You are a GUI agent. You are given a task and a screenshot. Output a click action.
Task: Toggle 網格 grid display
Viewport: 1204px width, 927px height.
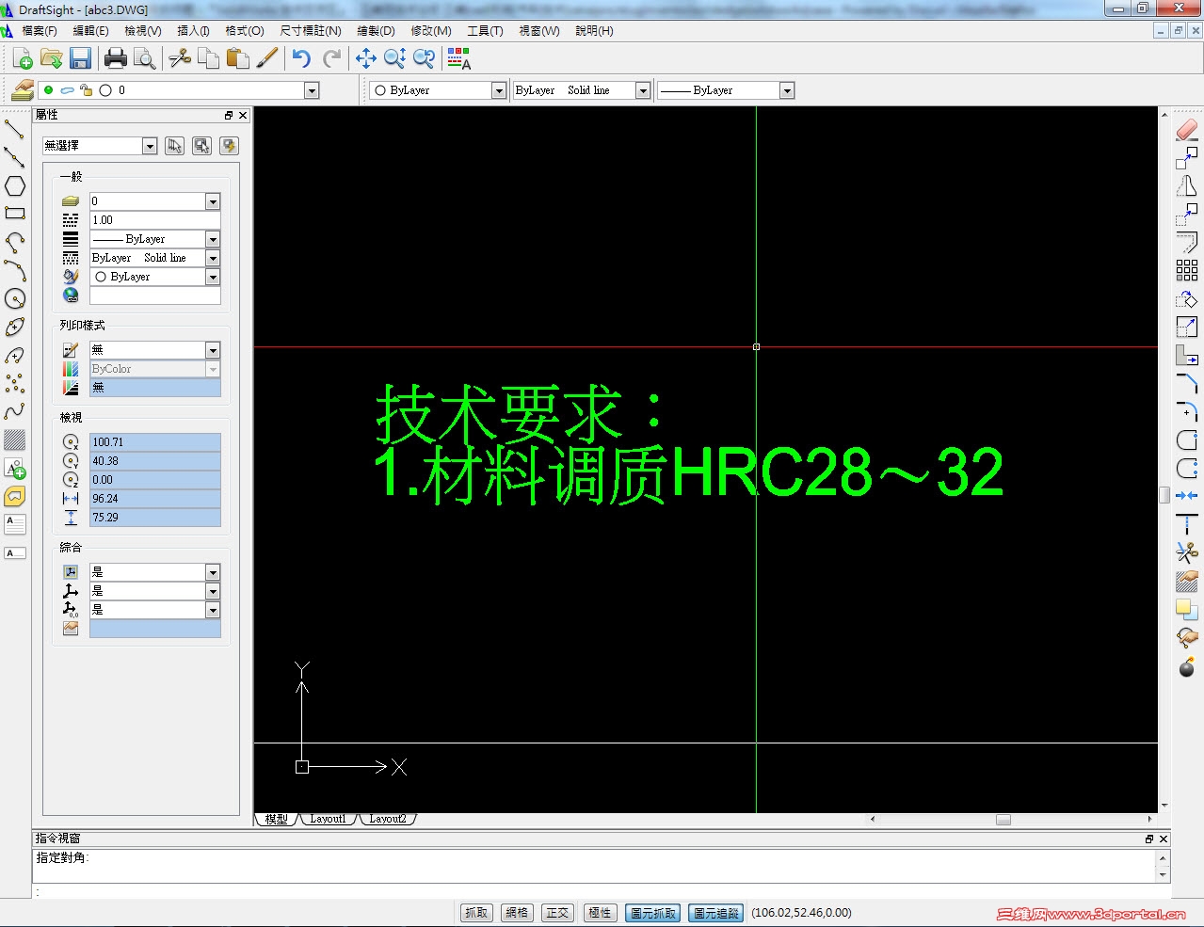(x=517, y=913)
